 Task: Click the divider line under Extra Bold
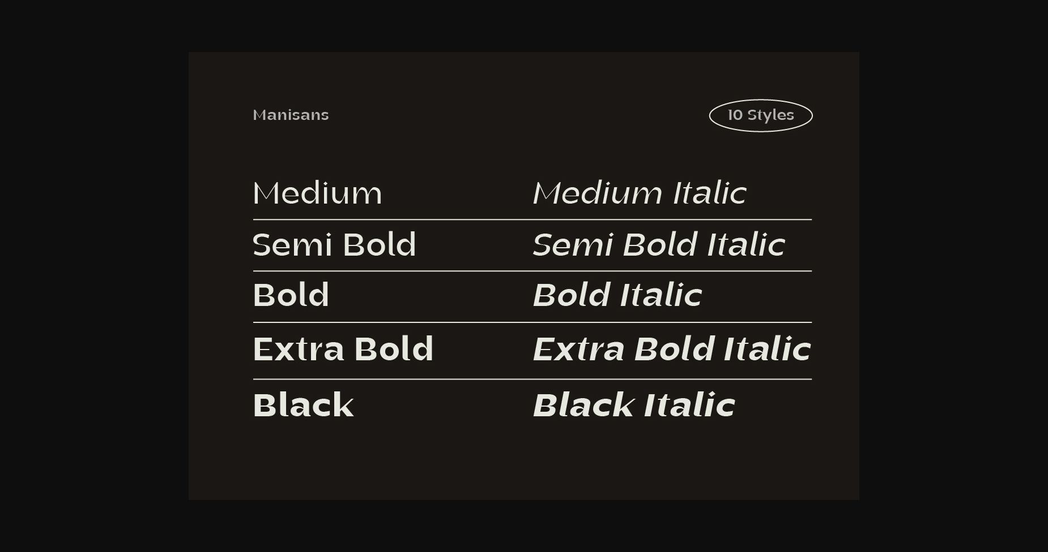click(532, 379)
